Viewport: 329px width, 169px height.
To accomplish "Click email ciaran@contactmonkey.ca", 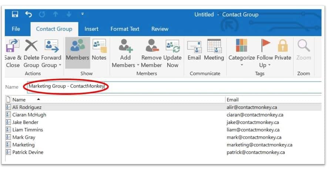I will 255,115.
